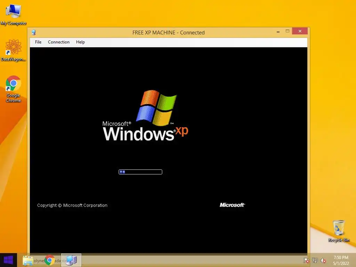
Task: Open the Connection menu
Action: tap(58, 42)
